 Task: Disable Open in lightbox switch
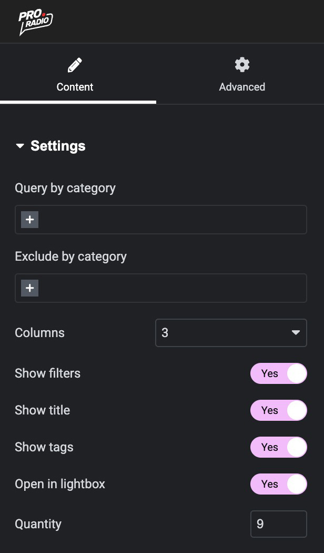point(278,484)
